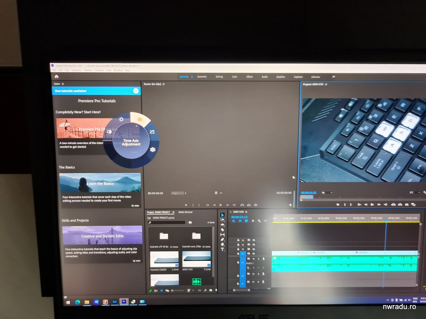Toggle track output eye for V3
426x319 pixels.
click(254, 245)
